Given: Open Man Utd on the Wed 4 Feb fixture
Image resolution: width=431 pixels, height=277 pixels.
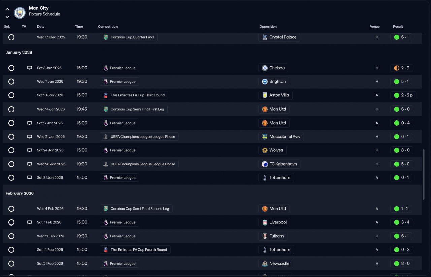Looking at the screenshot, I should 274,209.
